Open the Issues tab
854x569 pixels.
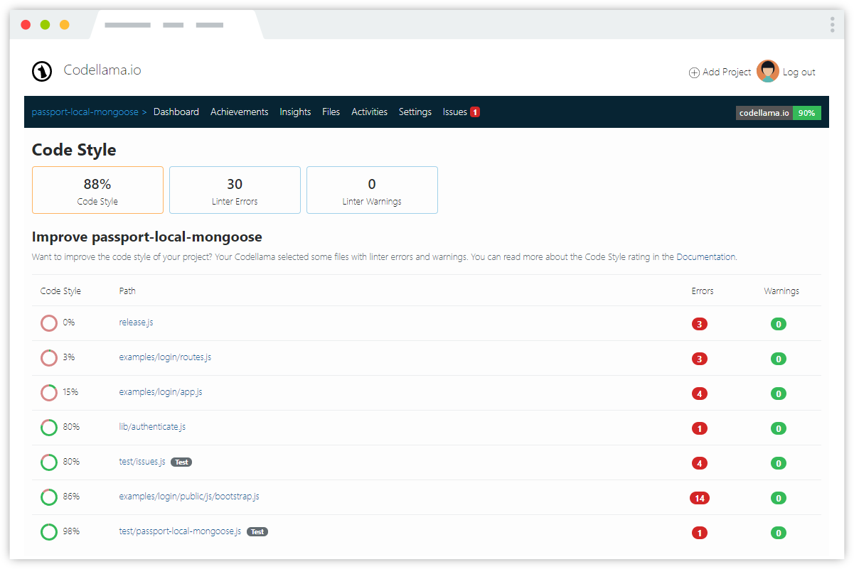click(455, 112)
